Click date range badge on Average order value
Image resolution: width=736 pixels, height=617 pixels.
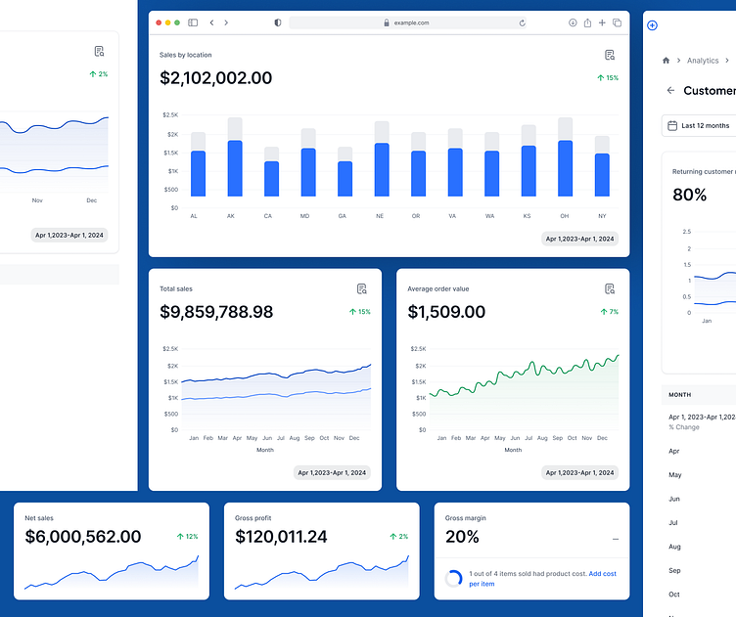coord(579,472)
